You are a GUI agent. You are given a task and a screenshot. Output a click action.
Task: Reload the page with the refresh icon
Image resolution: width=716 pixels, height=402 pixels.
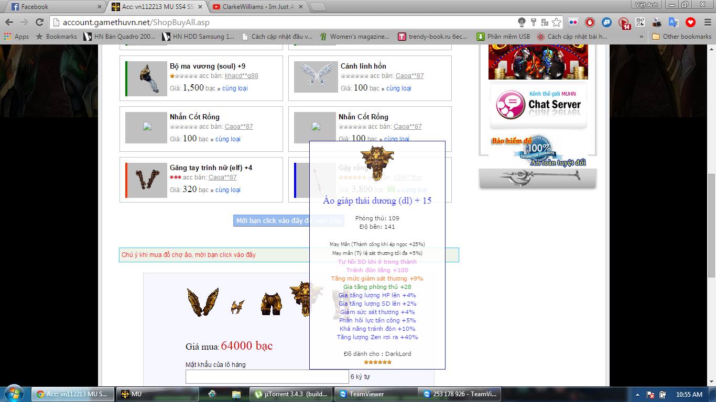tap(39, 23)
